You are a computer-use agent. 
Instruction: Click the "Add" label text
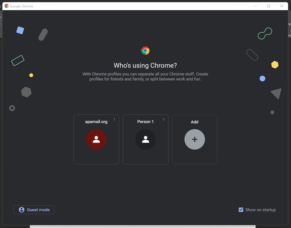click(x=195, y=122)
